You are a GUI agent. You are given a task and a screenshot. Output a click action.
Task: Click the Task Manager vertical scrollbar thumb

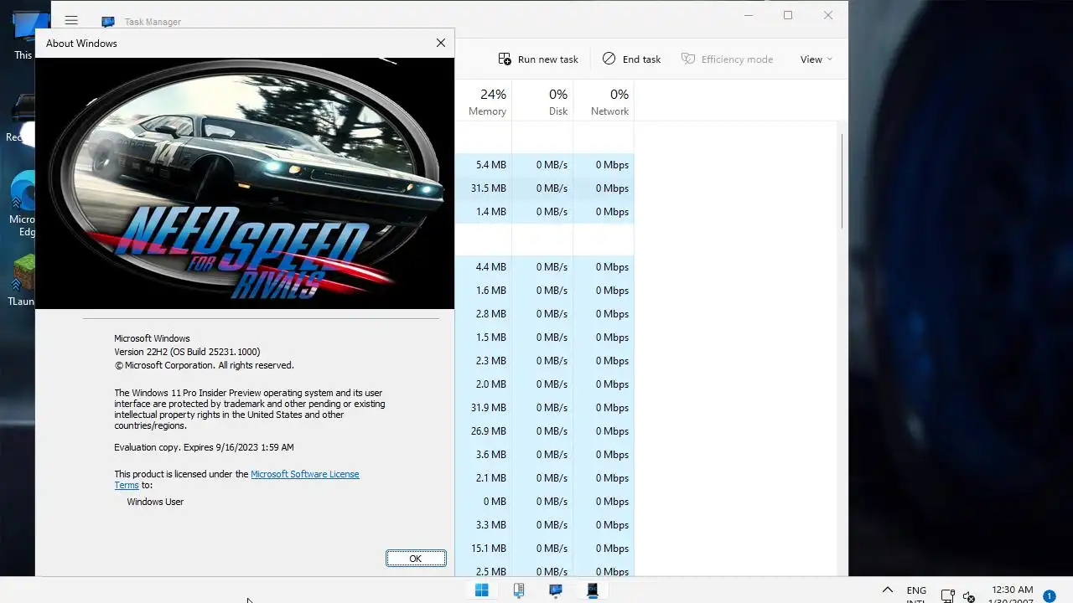click(842, 181)
